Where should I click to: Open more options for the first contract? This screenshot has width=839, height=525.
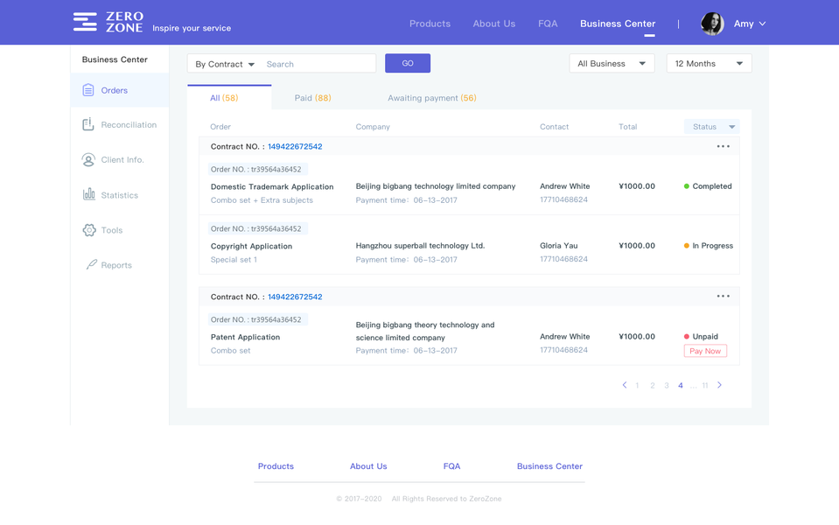723,146
